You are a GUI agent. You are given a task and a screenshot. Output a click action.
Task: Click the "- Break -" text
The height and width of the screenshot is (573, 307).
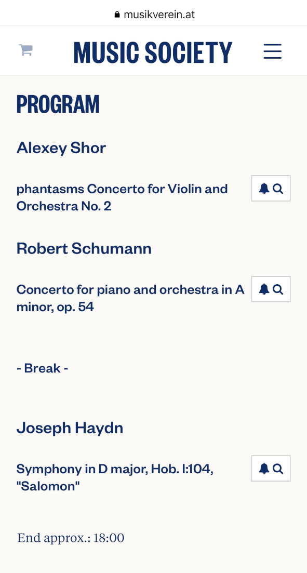click(43, 368)
